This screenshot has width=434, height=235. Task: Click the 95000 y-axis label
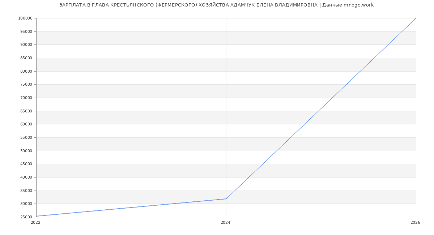pos(26,31)
